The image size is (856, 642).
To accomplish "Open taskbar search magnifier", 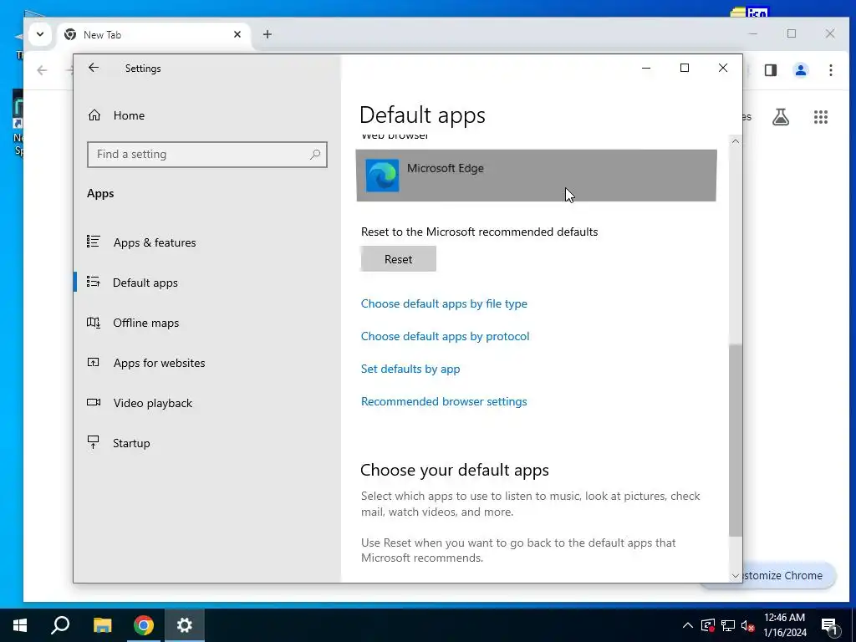I will click(x=60, y=625).
